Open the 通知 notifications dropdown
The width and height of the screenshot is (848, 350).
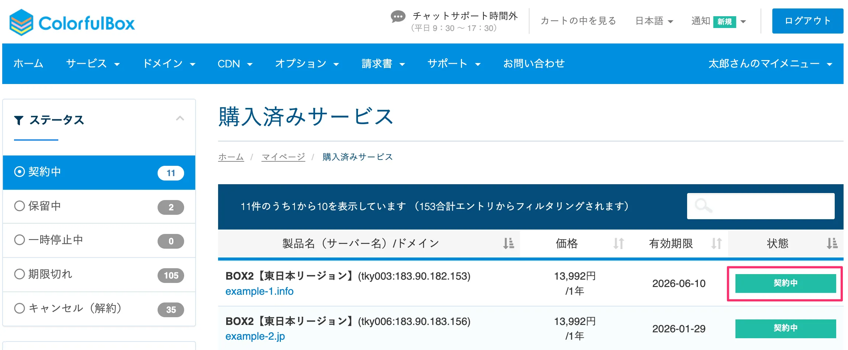[718, 21]
